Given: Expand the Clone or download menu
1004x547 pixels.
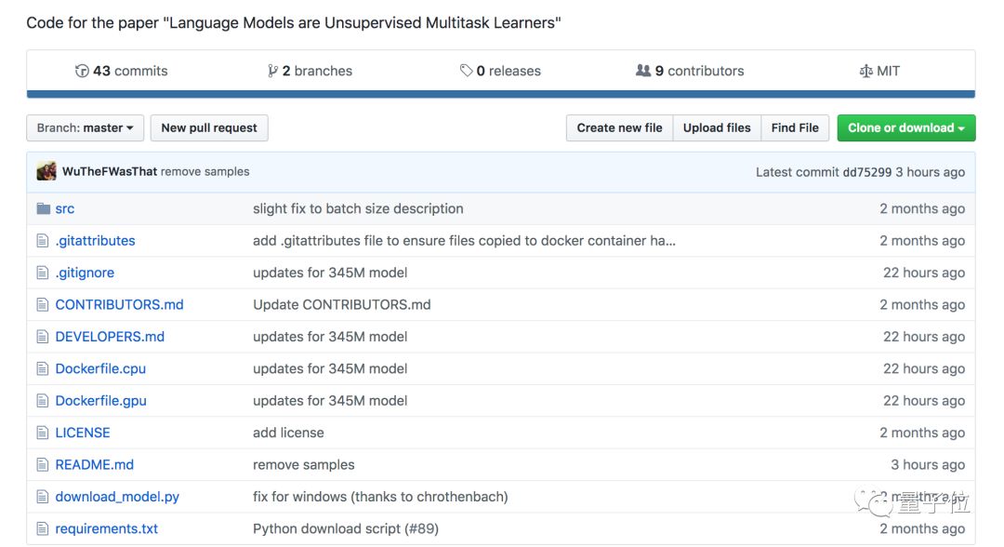Looking at the screenshot, I should [905, 128].
